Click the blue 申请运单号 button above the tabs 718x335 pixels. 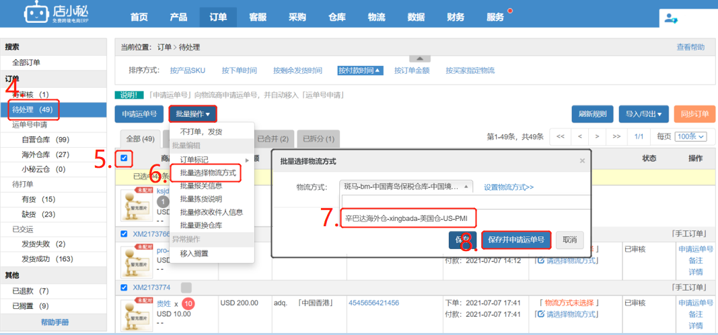coord(139,114)
